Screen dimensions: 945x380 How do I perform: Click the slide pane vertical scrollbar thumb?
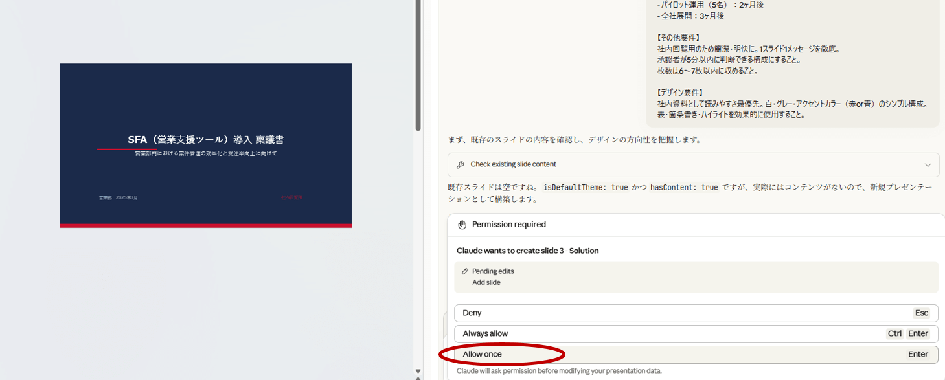tap(418, 65)
